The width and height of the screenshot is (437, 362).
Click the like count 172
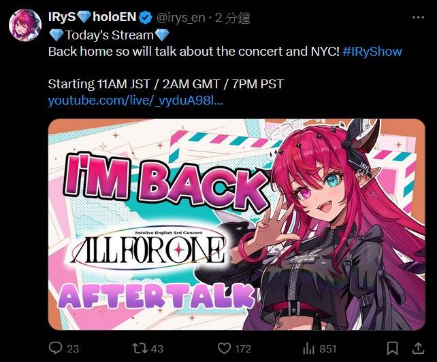(243, 348)
